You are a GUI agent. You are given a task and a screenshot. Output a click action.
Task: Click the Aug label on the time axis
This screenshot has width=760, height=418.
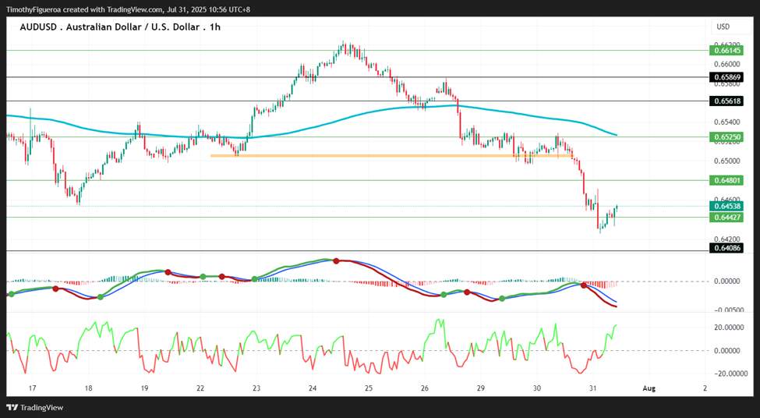tap(649, 388)
